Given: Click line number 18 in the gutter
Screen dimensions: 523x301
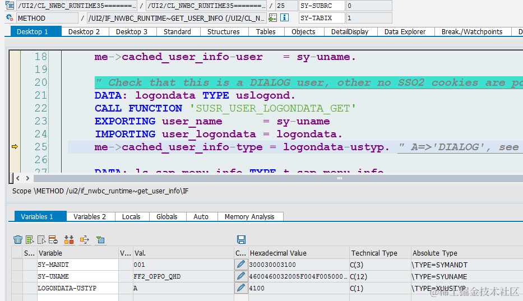Looking at the screenshot, I should tap(41, 57).
